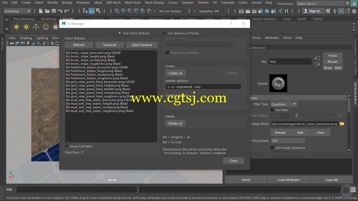The width and height of the screenshot is (358, 201).
Task: Click the New Scene icon
Action: click(x=41, y=11)
